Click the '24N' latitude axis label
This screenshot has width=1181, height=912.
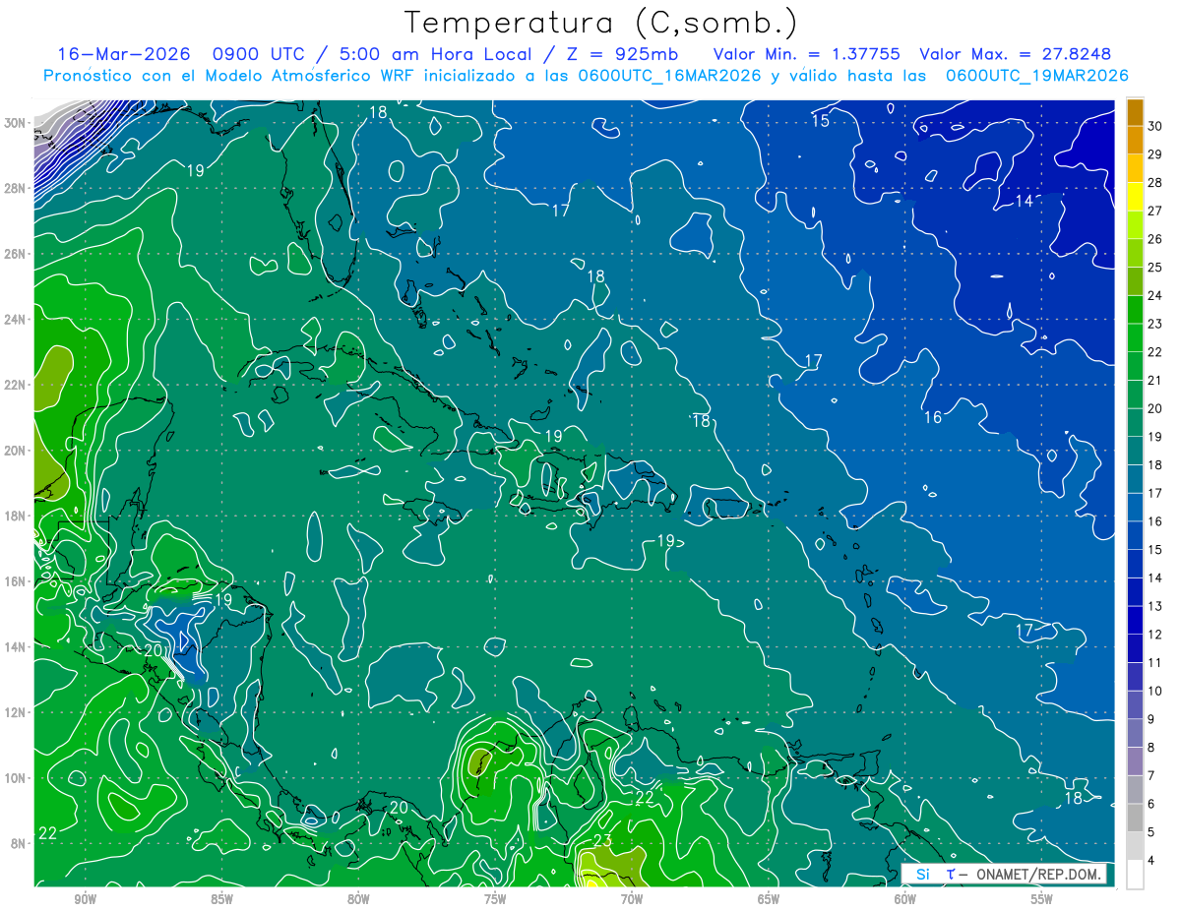pyautogui.click(x=17, y=319)
